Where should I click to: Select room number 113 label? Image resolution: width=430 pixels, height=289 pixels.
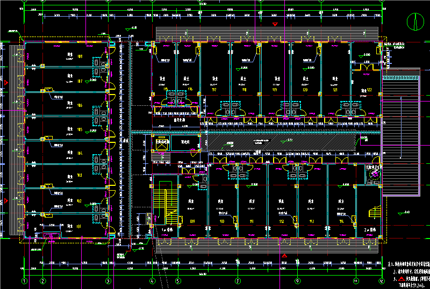coord(312,221)
